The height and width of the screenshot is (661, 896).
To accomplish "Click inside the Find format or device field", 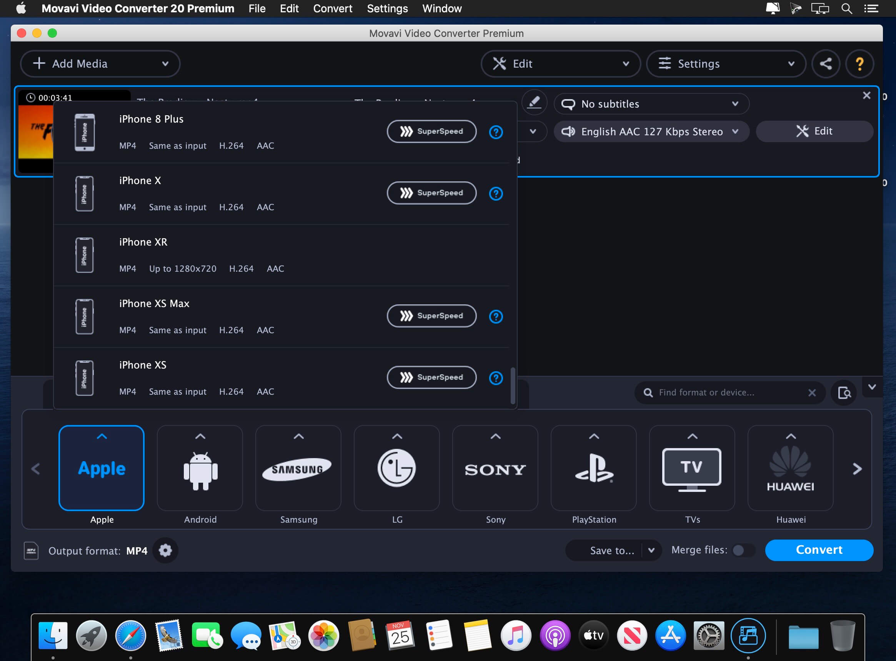I will click(721, 392).
